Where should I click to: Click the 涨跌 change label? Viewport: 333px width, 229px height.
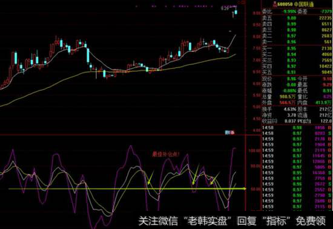tap(267, 85)
